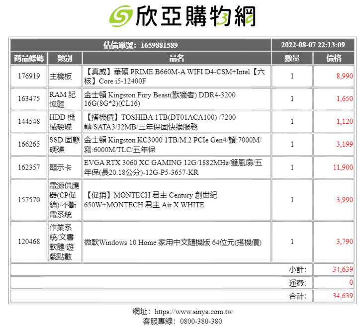Click the 價格 column header
This screenshot has height=326, width=358.
(x=334, y=58)
